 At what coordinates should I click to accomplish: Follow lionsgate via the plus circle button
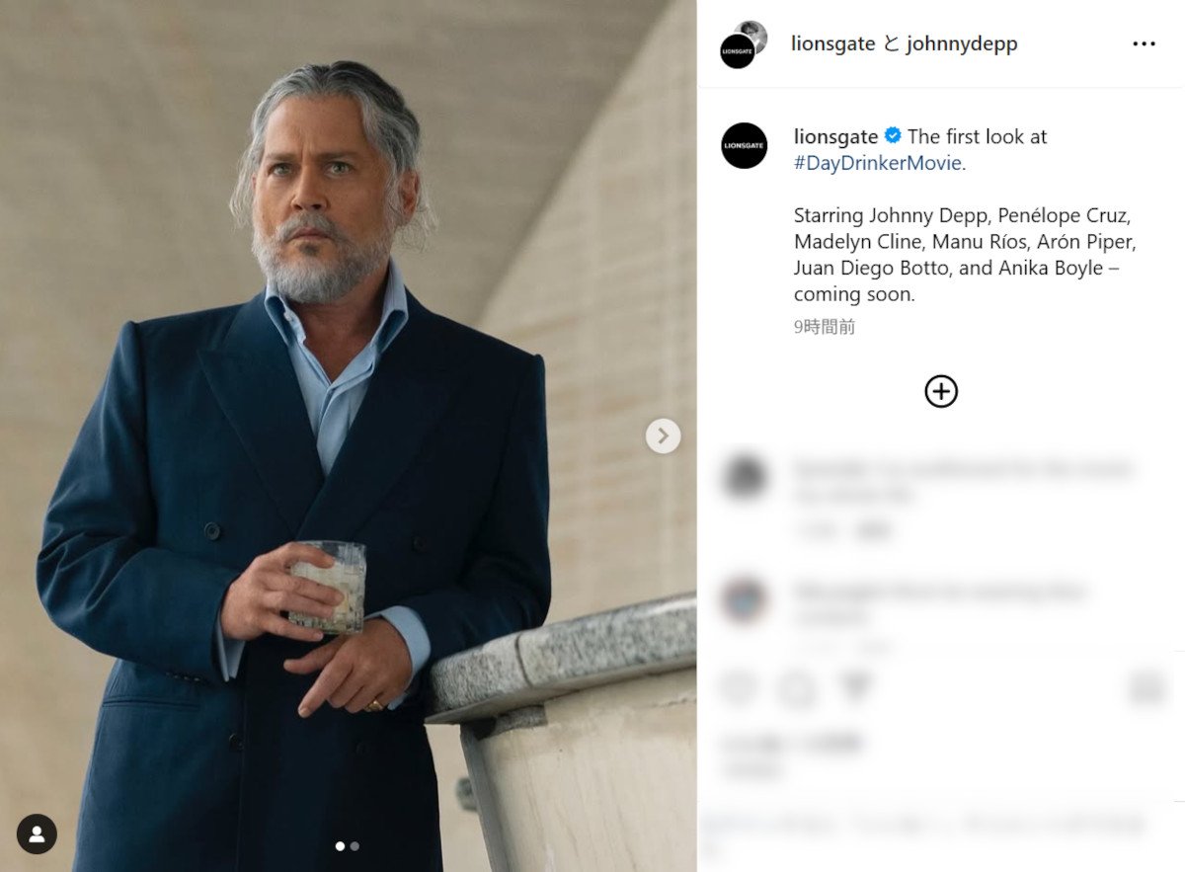[x=941, y=391]
